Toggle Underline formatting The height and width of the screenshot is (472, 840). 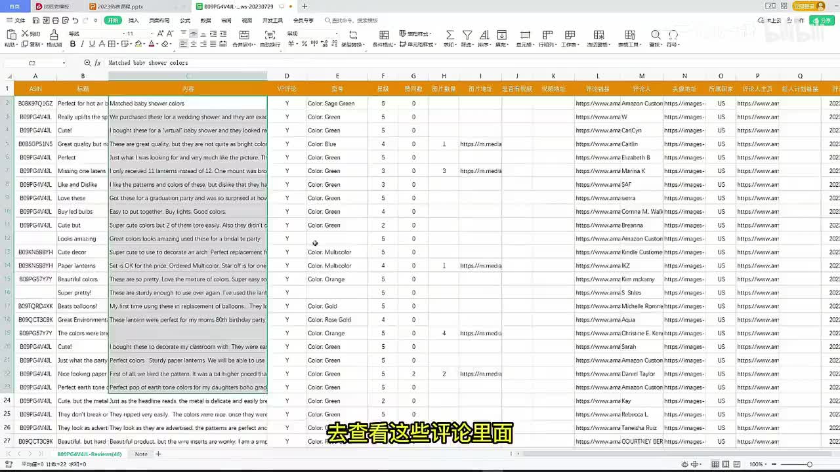click(92, 44)
